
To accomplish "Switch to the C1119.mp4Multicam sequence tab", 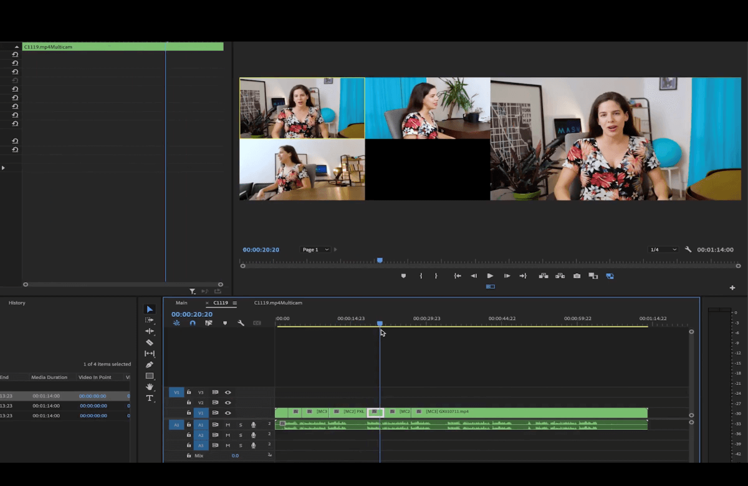I will [278, 303].
